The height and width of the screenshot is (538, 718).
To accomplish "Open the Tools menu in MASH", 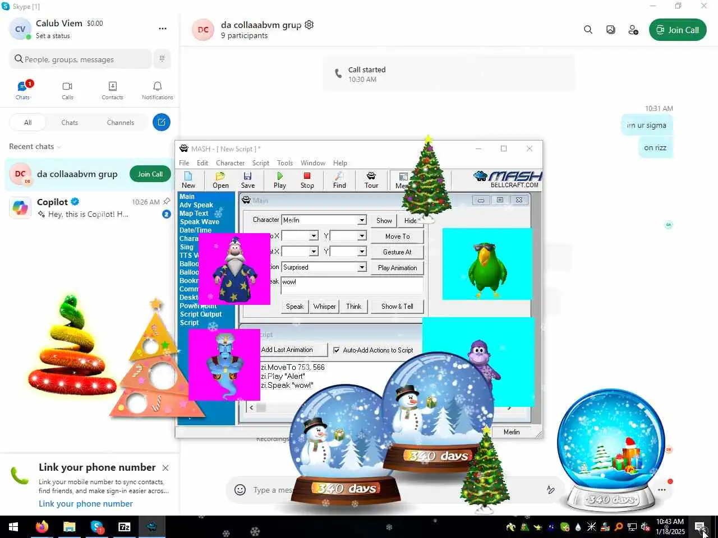I will coord(285,163).
